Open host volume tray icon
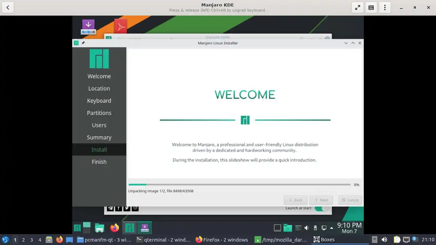 tap(384, 240)
